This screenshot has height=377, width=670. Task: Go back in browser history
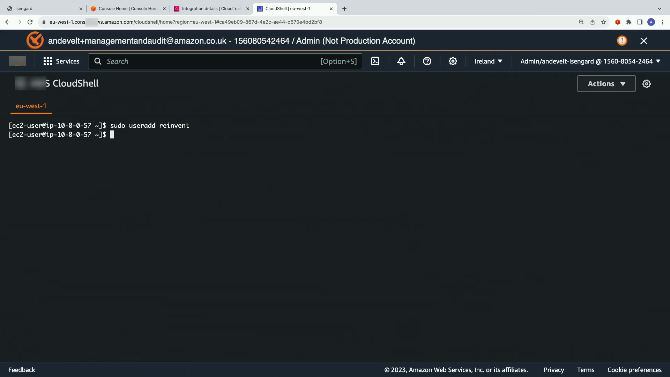8,22
